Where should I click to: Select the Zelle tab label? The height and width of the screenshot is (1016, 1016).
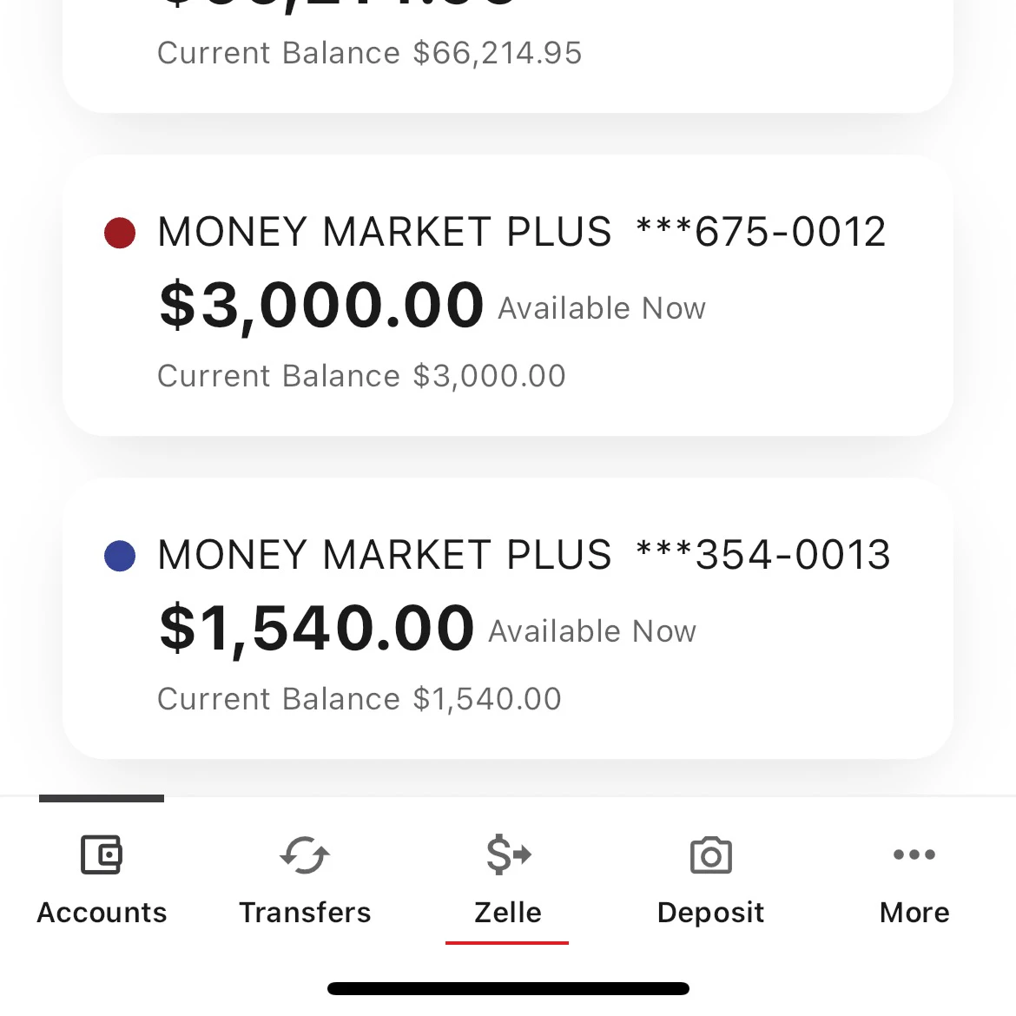507,912
